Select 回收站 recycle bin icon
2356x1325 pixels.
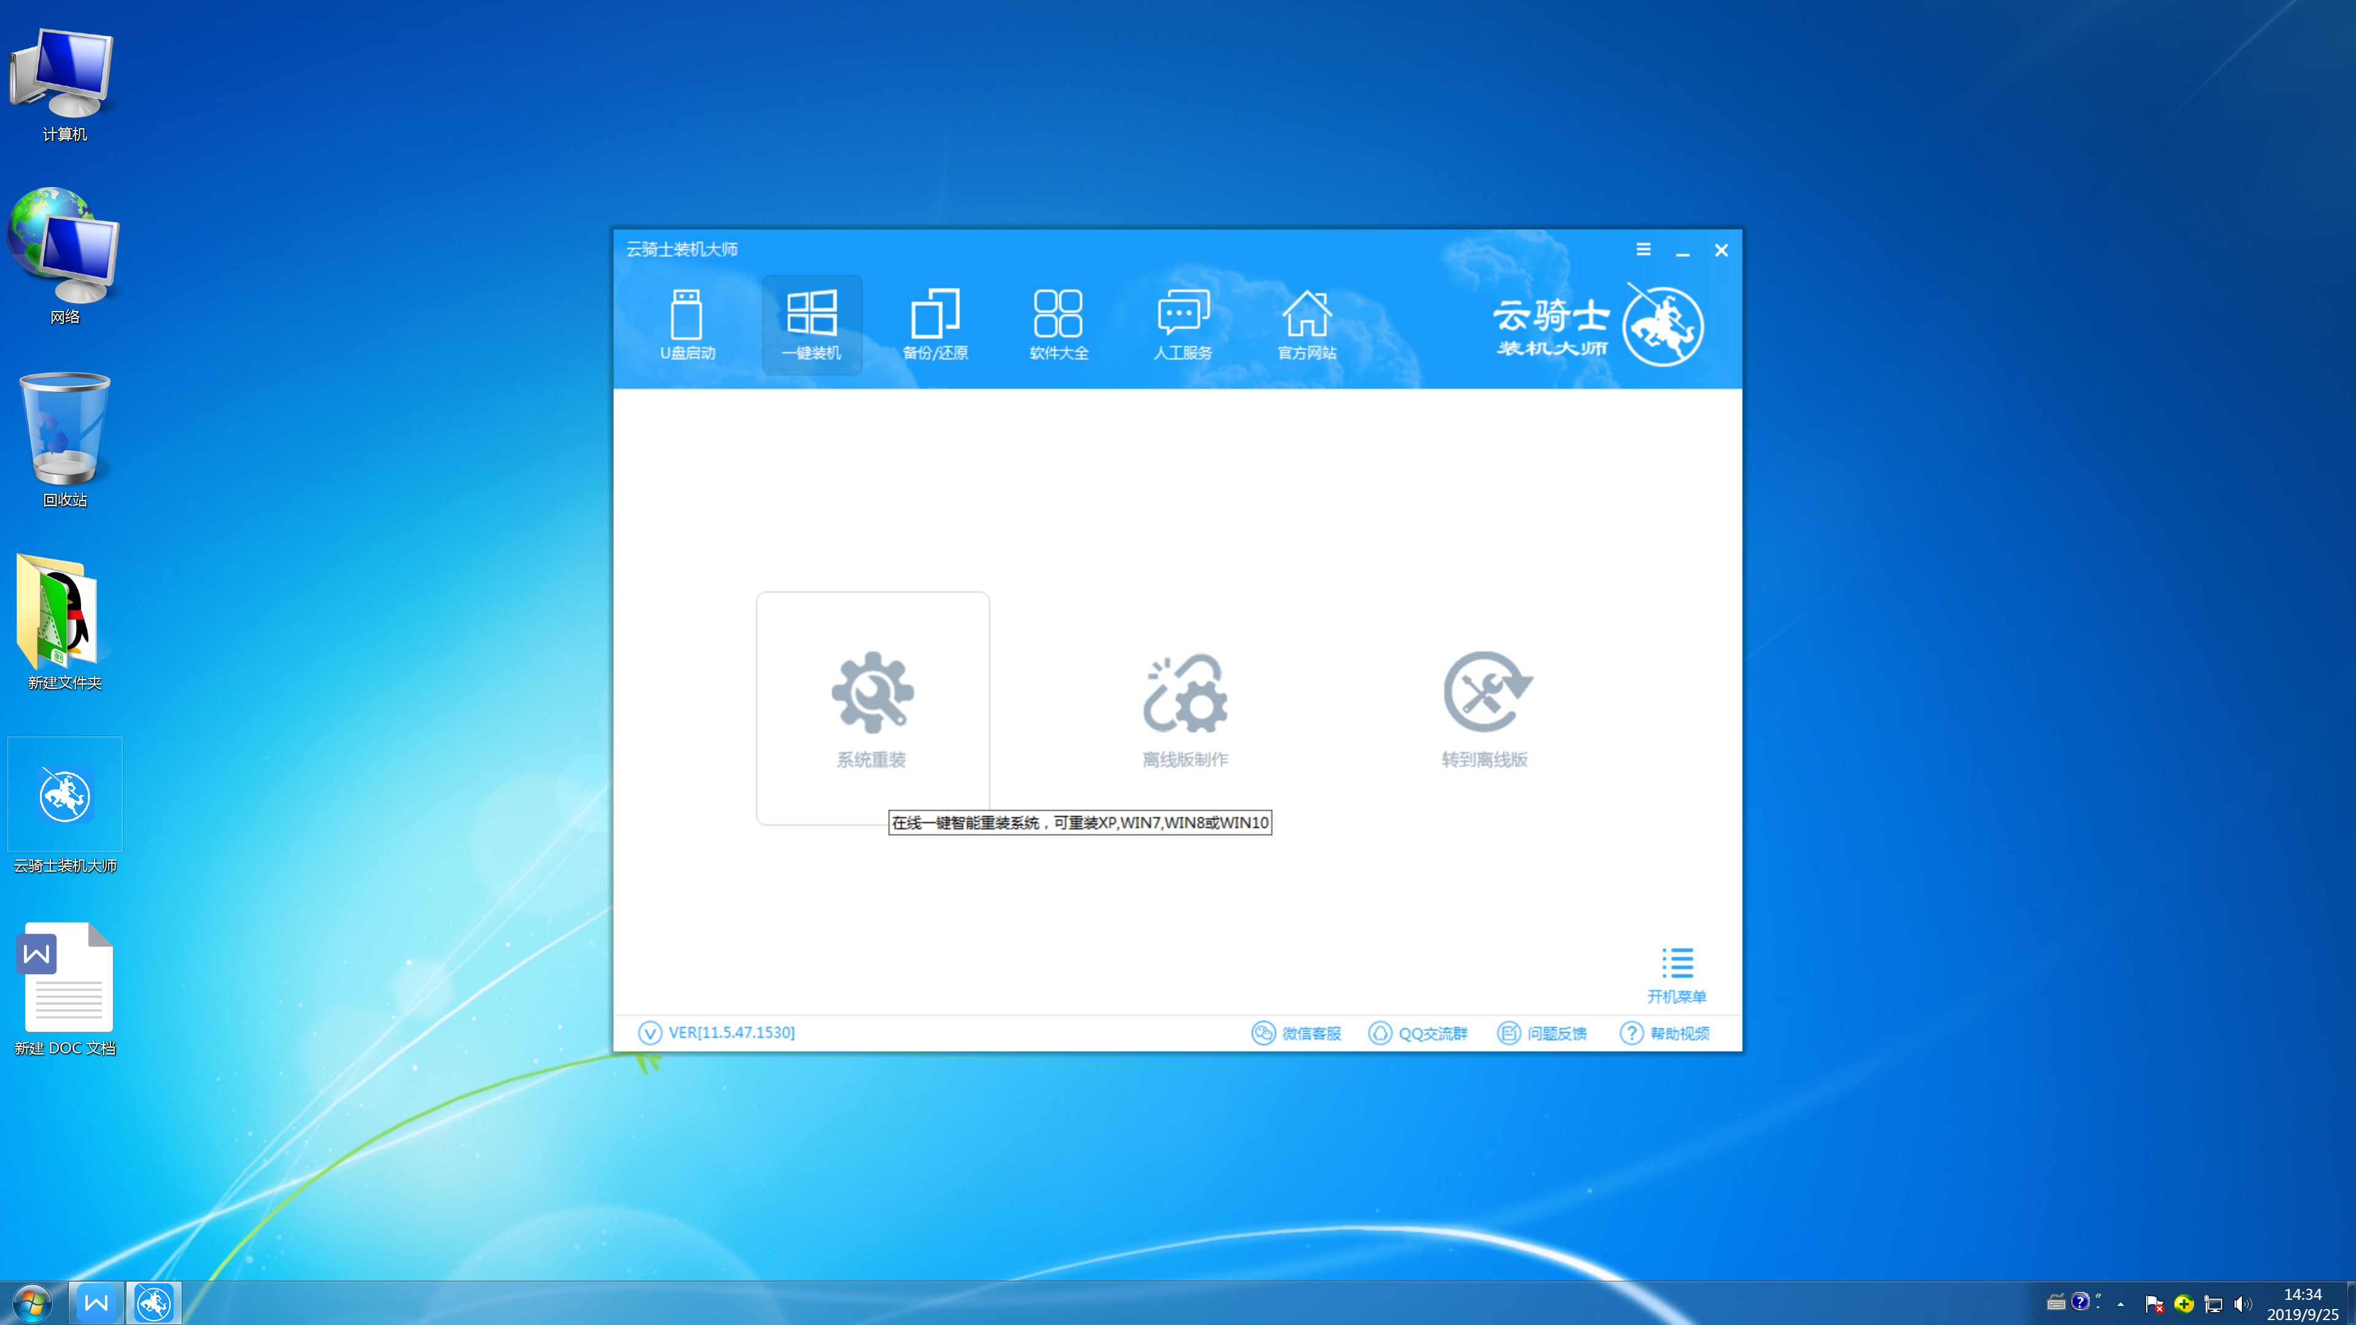(x=64, y=440)
